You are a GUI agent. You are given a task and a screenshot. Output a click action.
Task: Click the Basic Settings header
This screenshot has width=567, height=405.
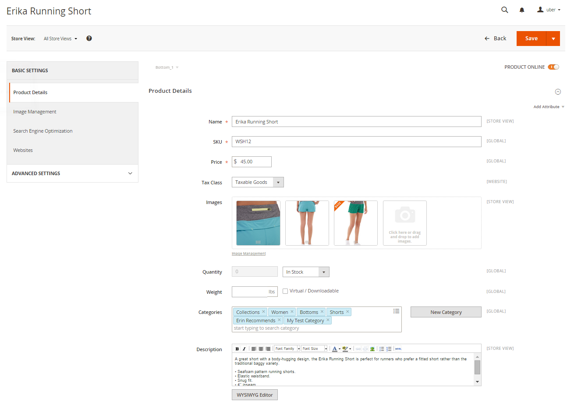pos(72,70)
